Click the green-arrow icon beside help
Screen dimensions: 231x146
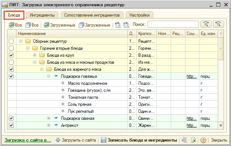pos(193,140)
